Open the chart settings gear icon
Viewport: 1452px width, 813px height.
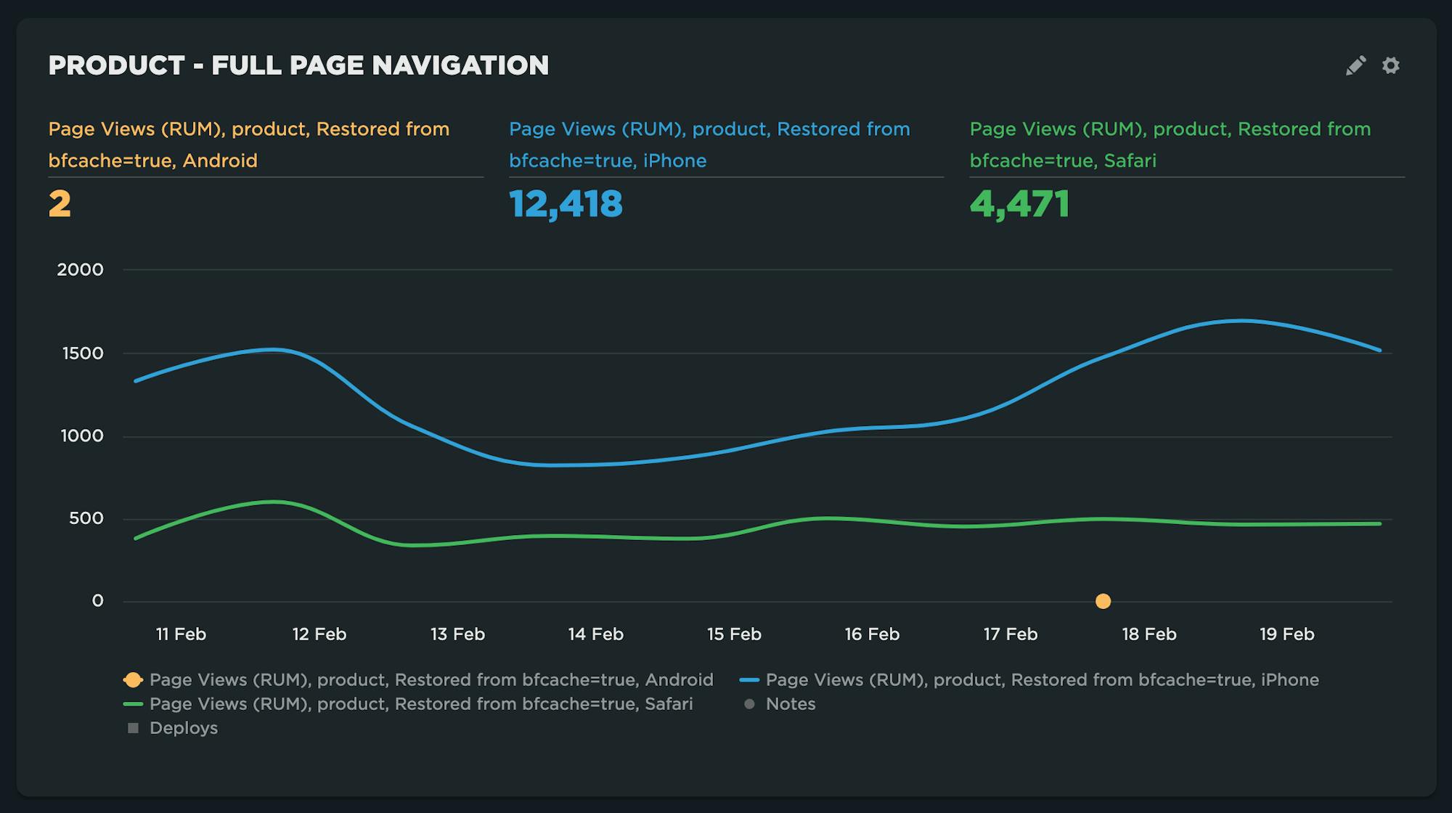(1390, 65)
